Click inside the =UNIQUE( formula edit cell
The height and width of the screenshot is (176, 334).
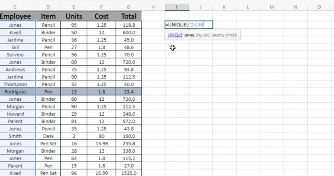click(189, 25)
